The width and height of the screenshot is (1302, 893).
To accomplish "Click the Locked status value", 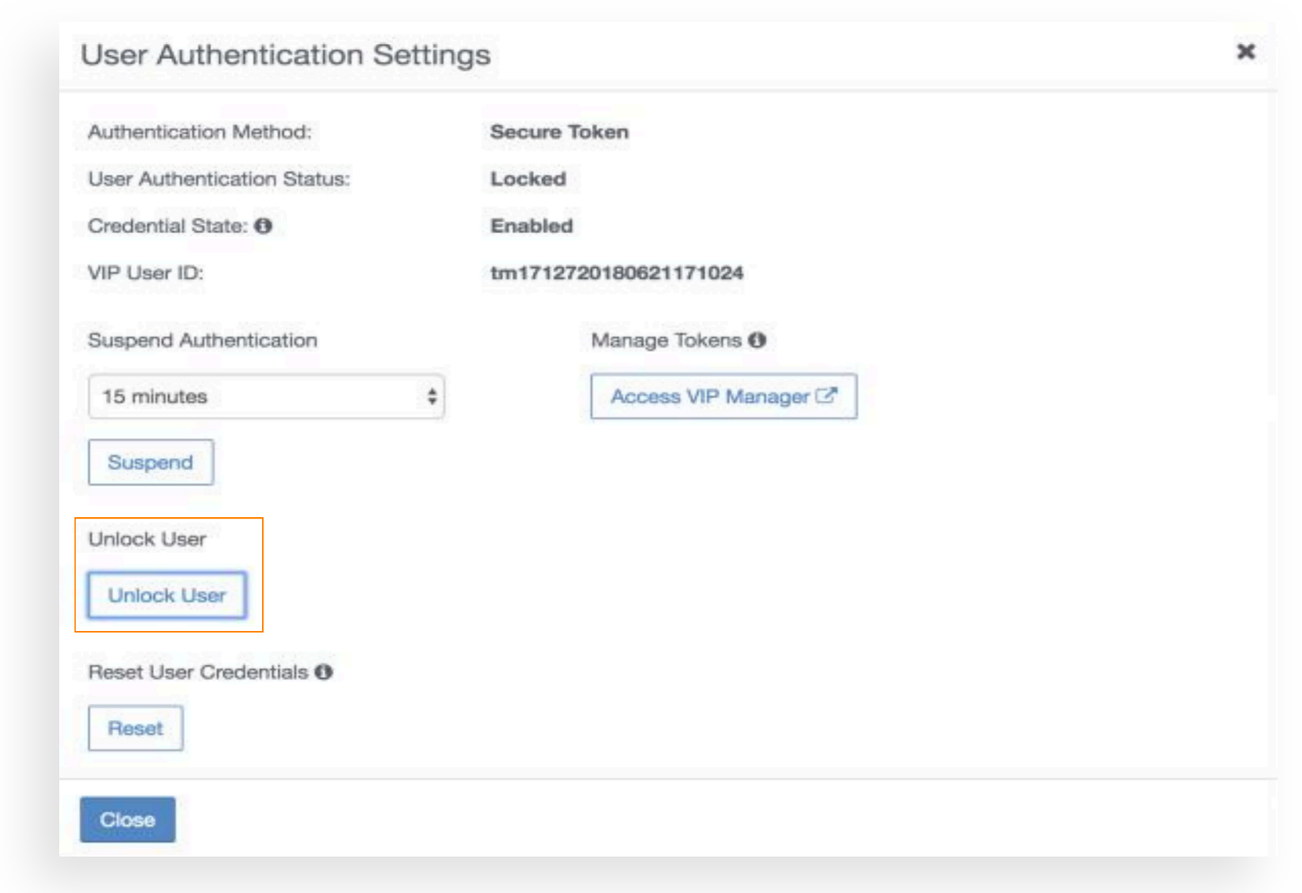I will coord(528,179).
